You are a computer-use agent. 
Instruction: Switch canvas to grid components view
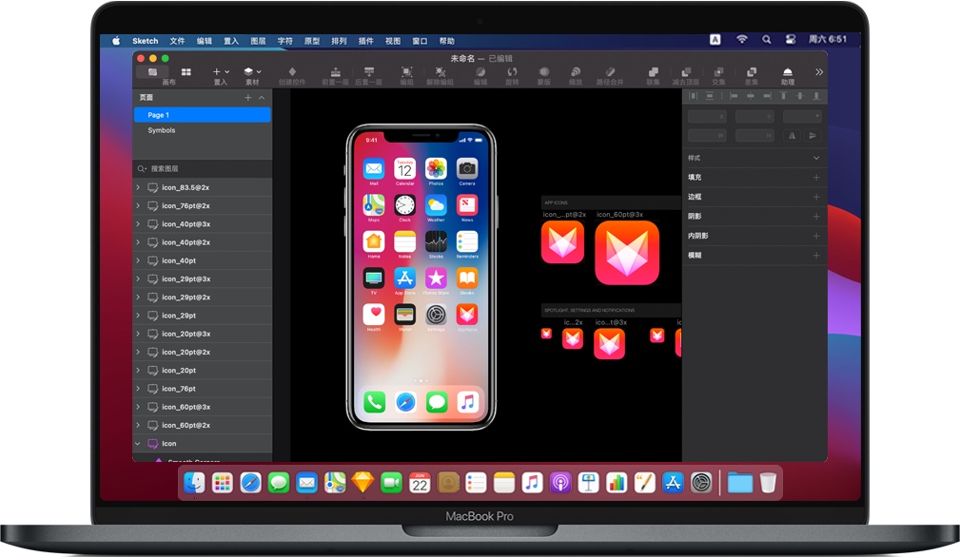click(x=186, y=71)
